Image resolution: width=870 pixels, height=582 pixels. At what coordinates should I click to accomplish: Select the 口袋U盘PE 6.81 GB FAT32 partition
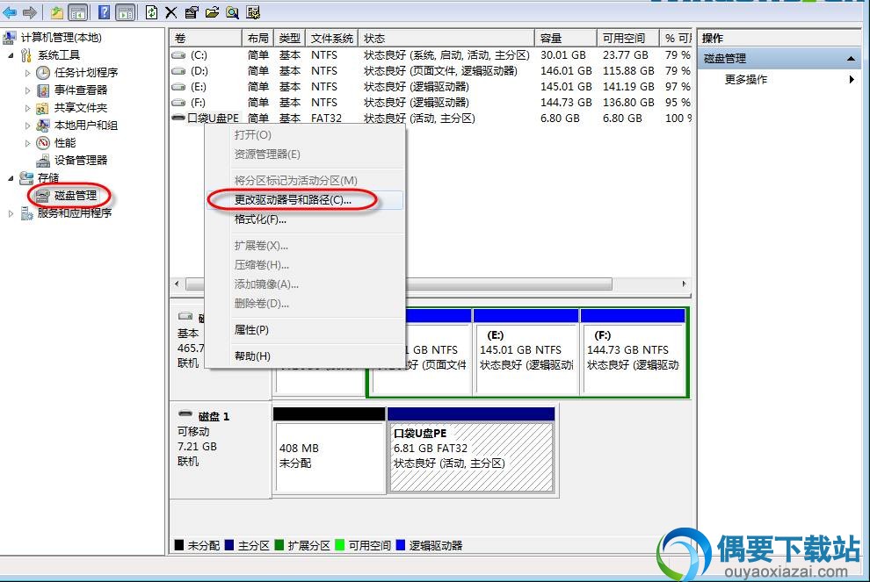click(x=471, y=450)
